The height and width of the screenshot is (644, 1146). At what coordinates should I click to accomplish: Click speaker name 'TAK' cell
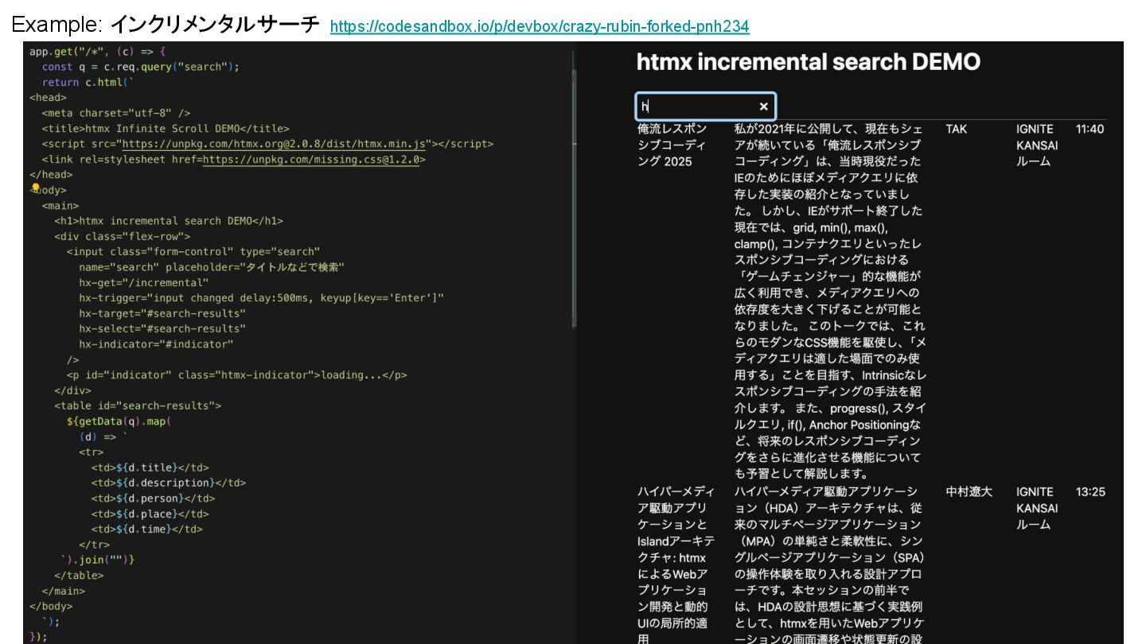[x=957, y=129]
